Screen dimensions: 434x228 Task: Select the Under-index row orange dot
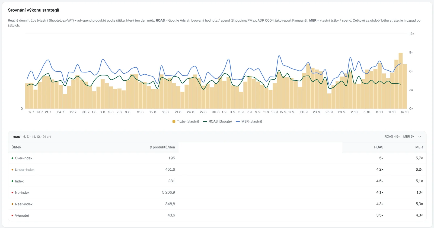click(x=12, y=170)
